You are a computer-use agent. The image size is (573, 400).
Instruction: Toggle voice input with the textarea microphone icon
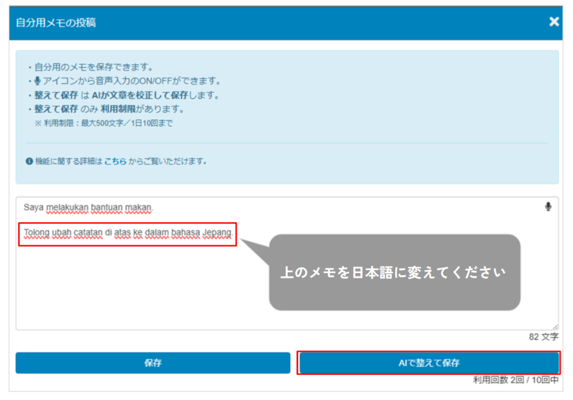[548, 207]
